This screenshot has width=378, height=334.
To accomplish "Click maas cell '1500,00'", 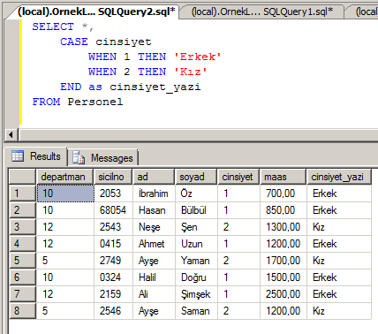I will [x=283, y=277].
